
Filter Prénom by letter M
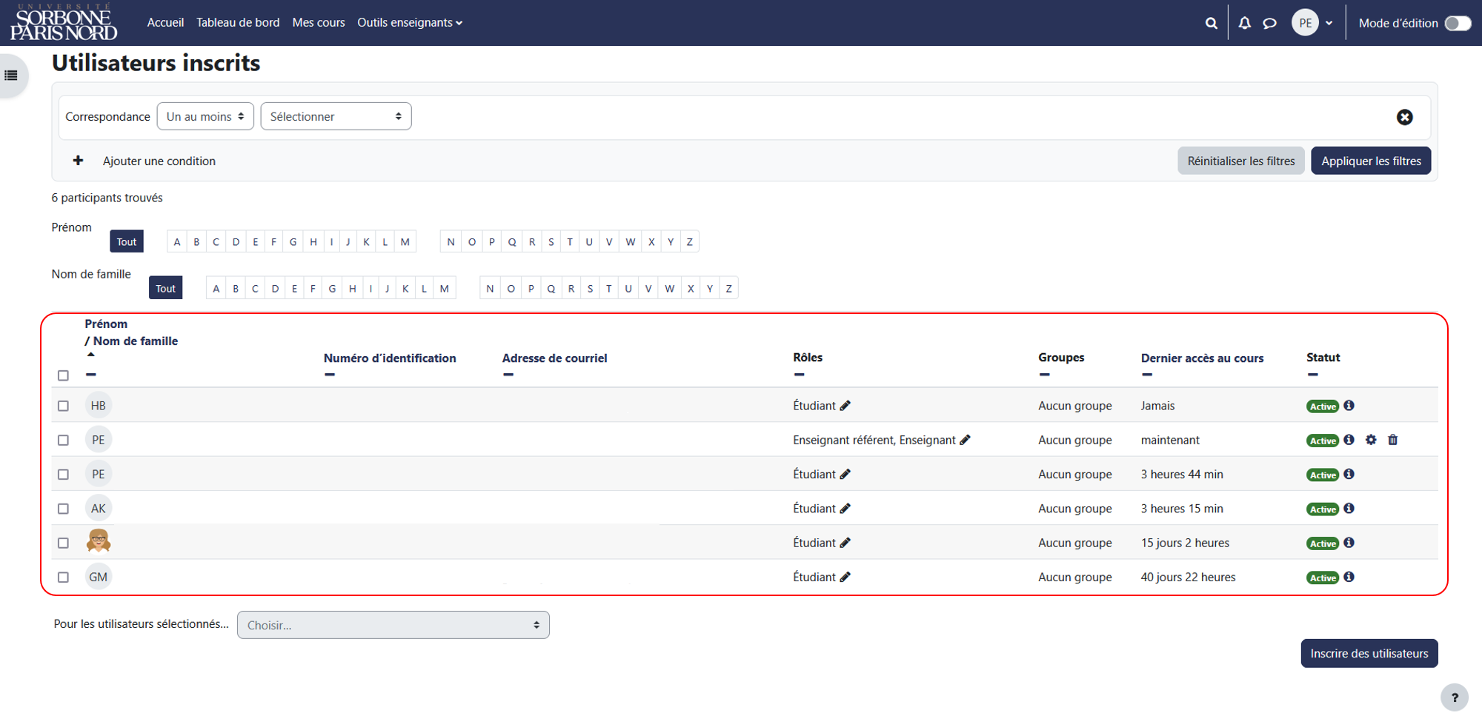[x=405, y=241]
